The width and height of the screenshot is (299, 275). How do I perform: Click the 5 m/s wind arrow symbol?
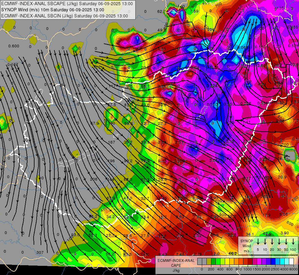(258, 242)
